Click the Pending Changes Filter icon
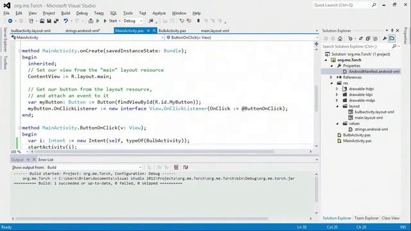Image resolution: width=411 pixels, height=231 pixels. 351,38
